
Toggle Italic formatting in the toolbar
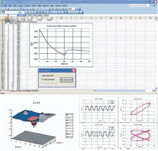pos(31,12)
